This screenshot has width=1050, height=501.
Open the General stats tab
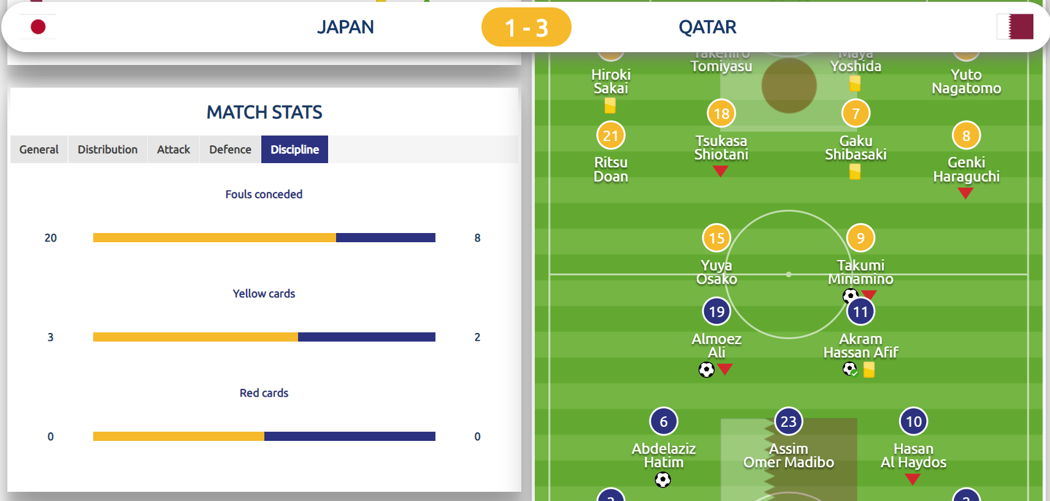(x=39, y=150)
